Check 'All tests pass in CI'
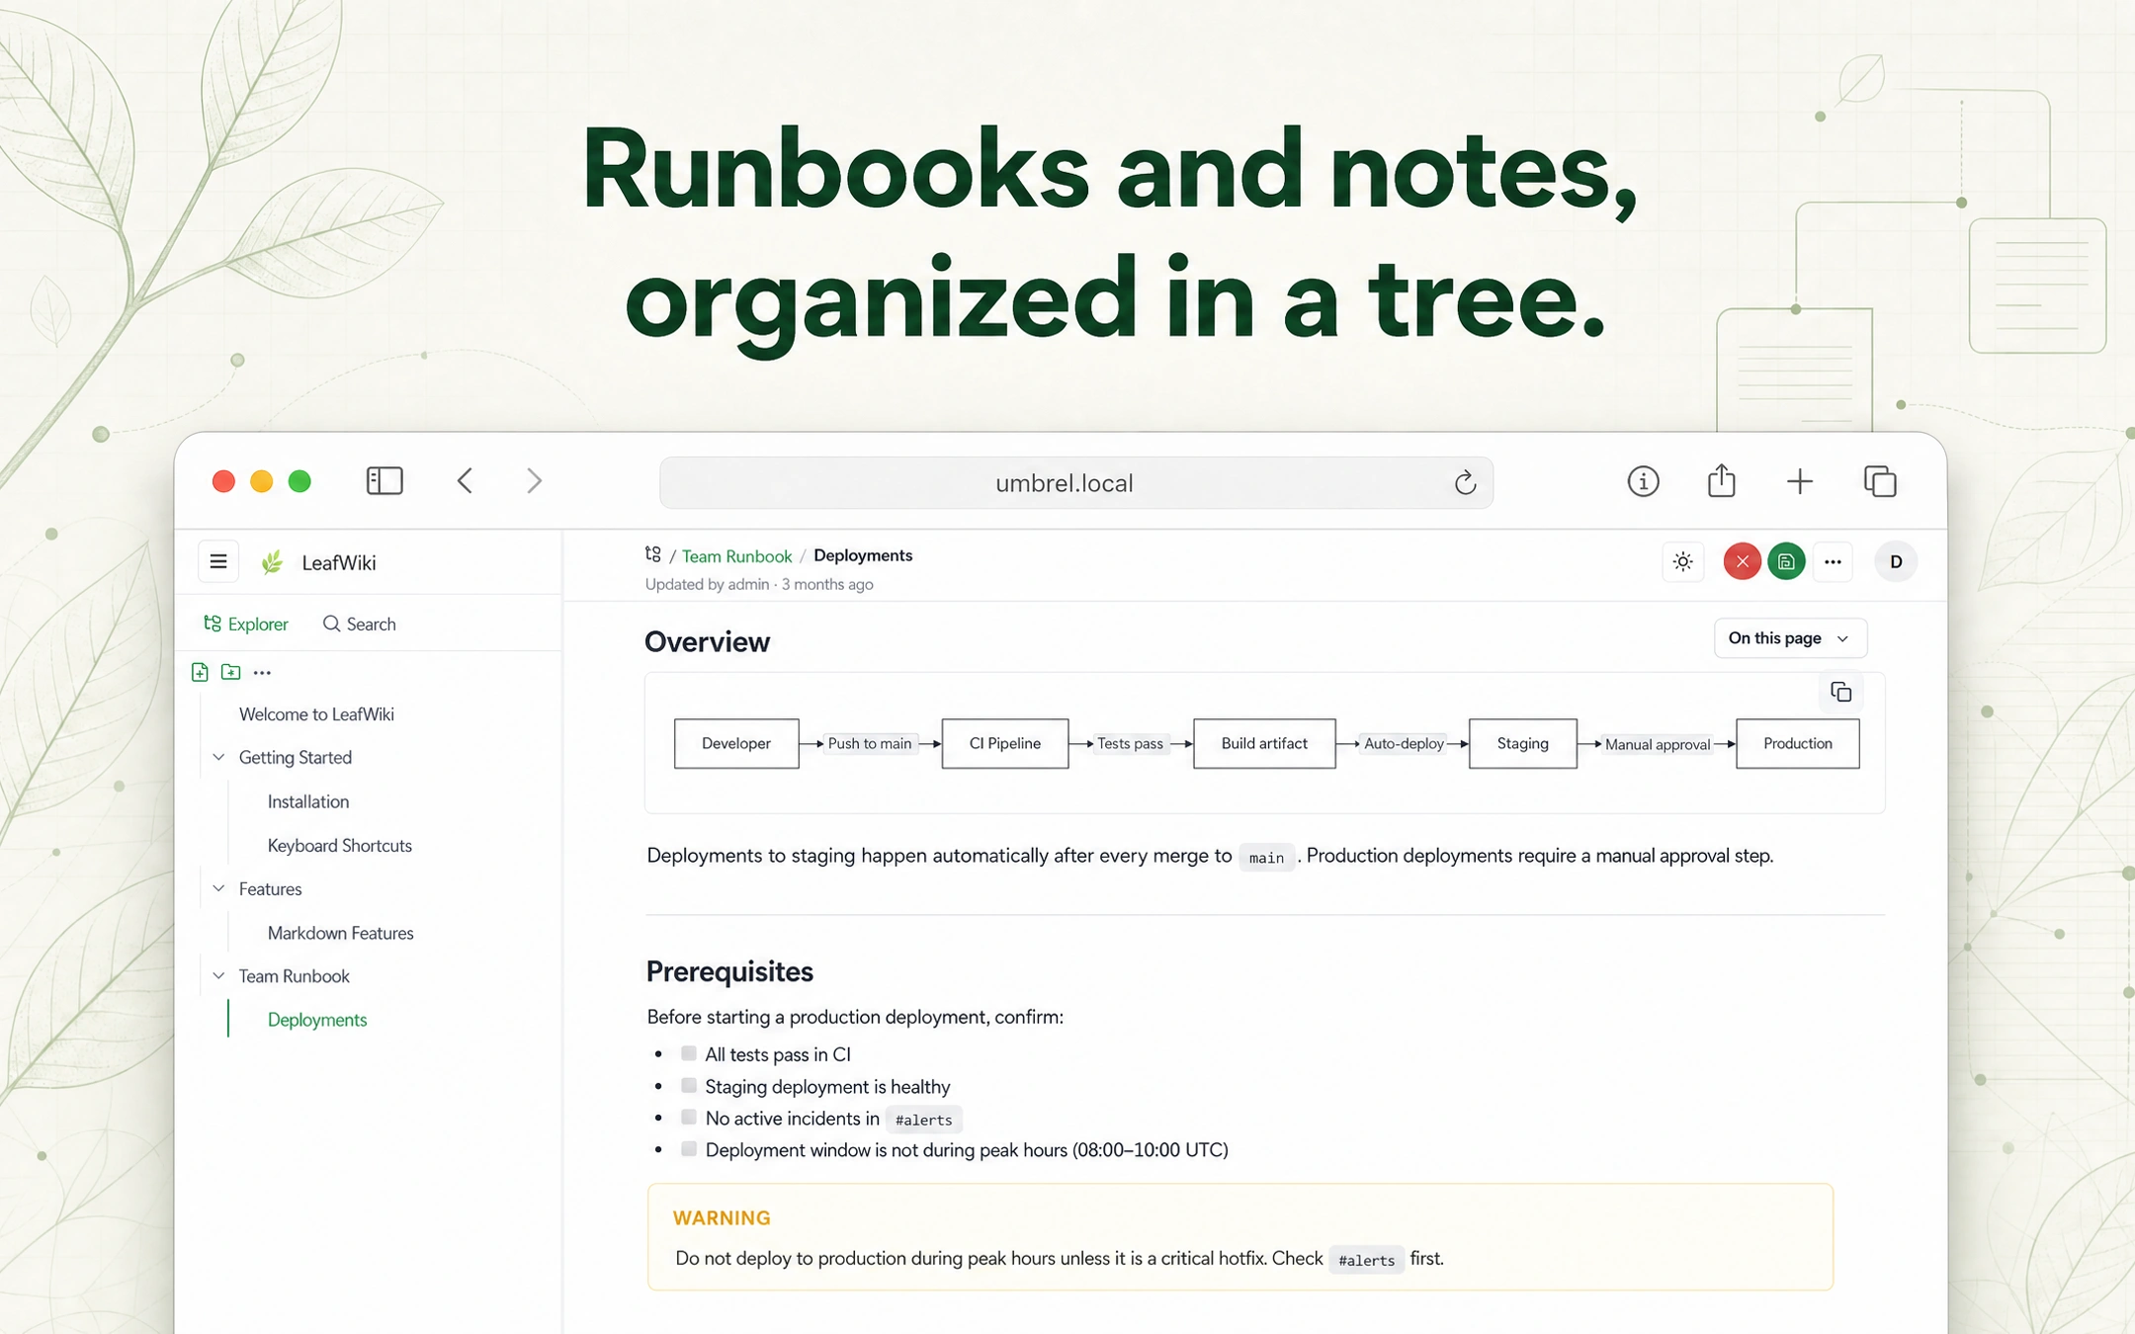The width and height of the screenshot is (2135, 1334). click(689, 1053)
